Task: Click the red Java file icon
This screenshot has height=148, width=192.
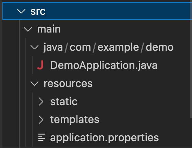Action: [x=40, y=65]
